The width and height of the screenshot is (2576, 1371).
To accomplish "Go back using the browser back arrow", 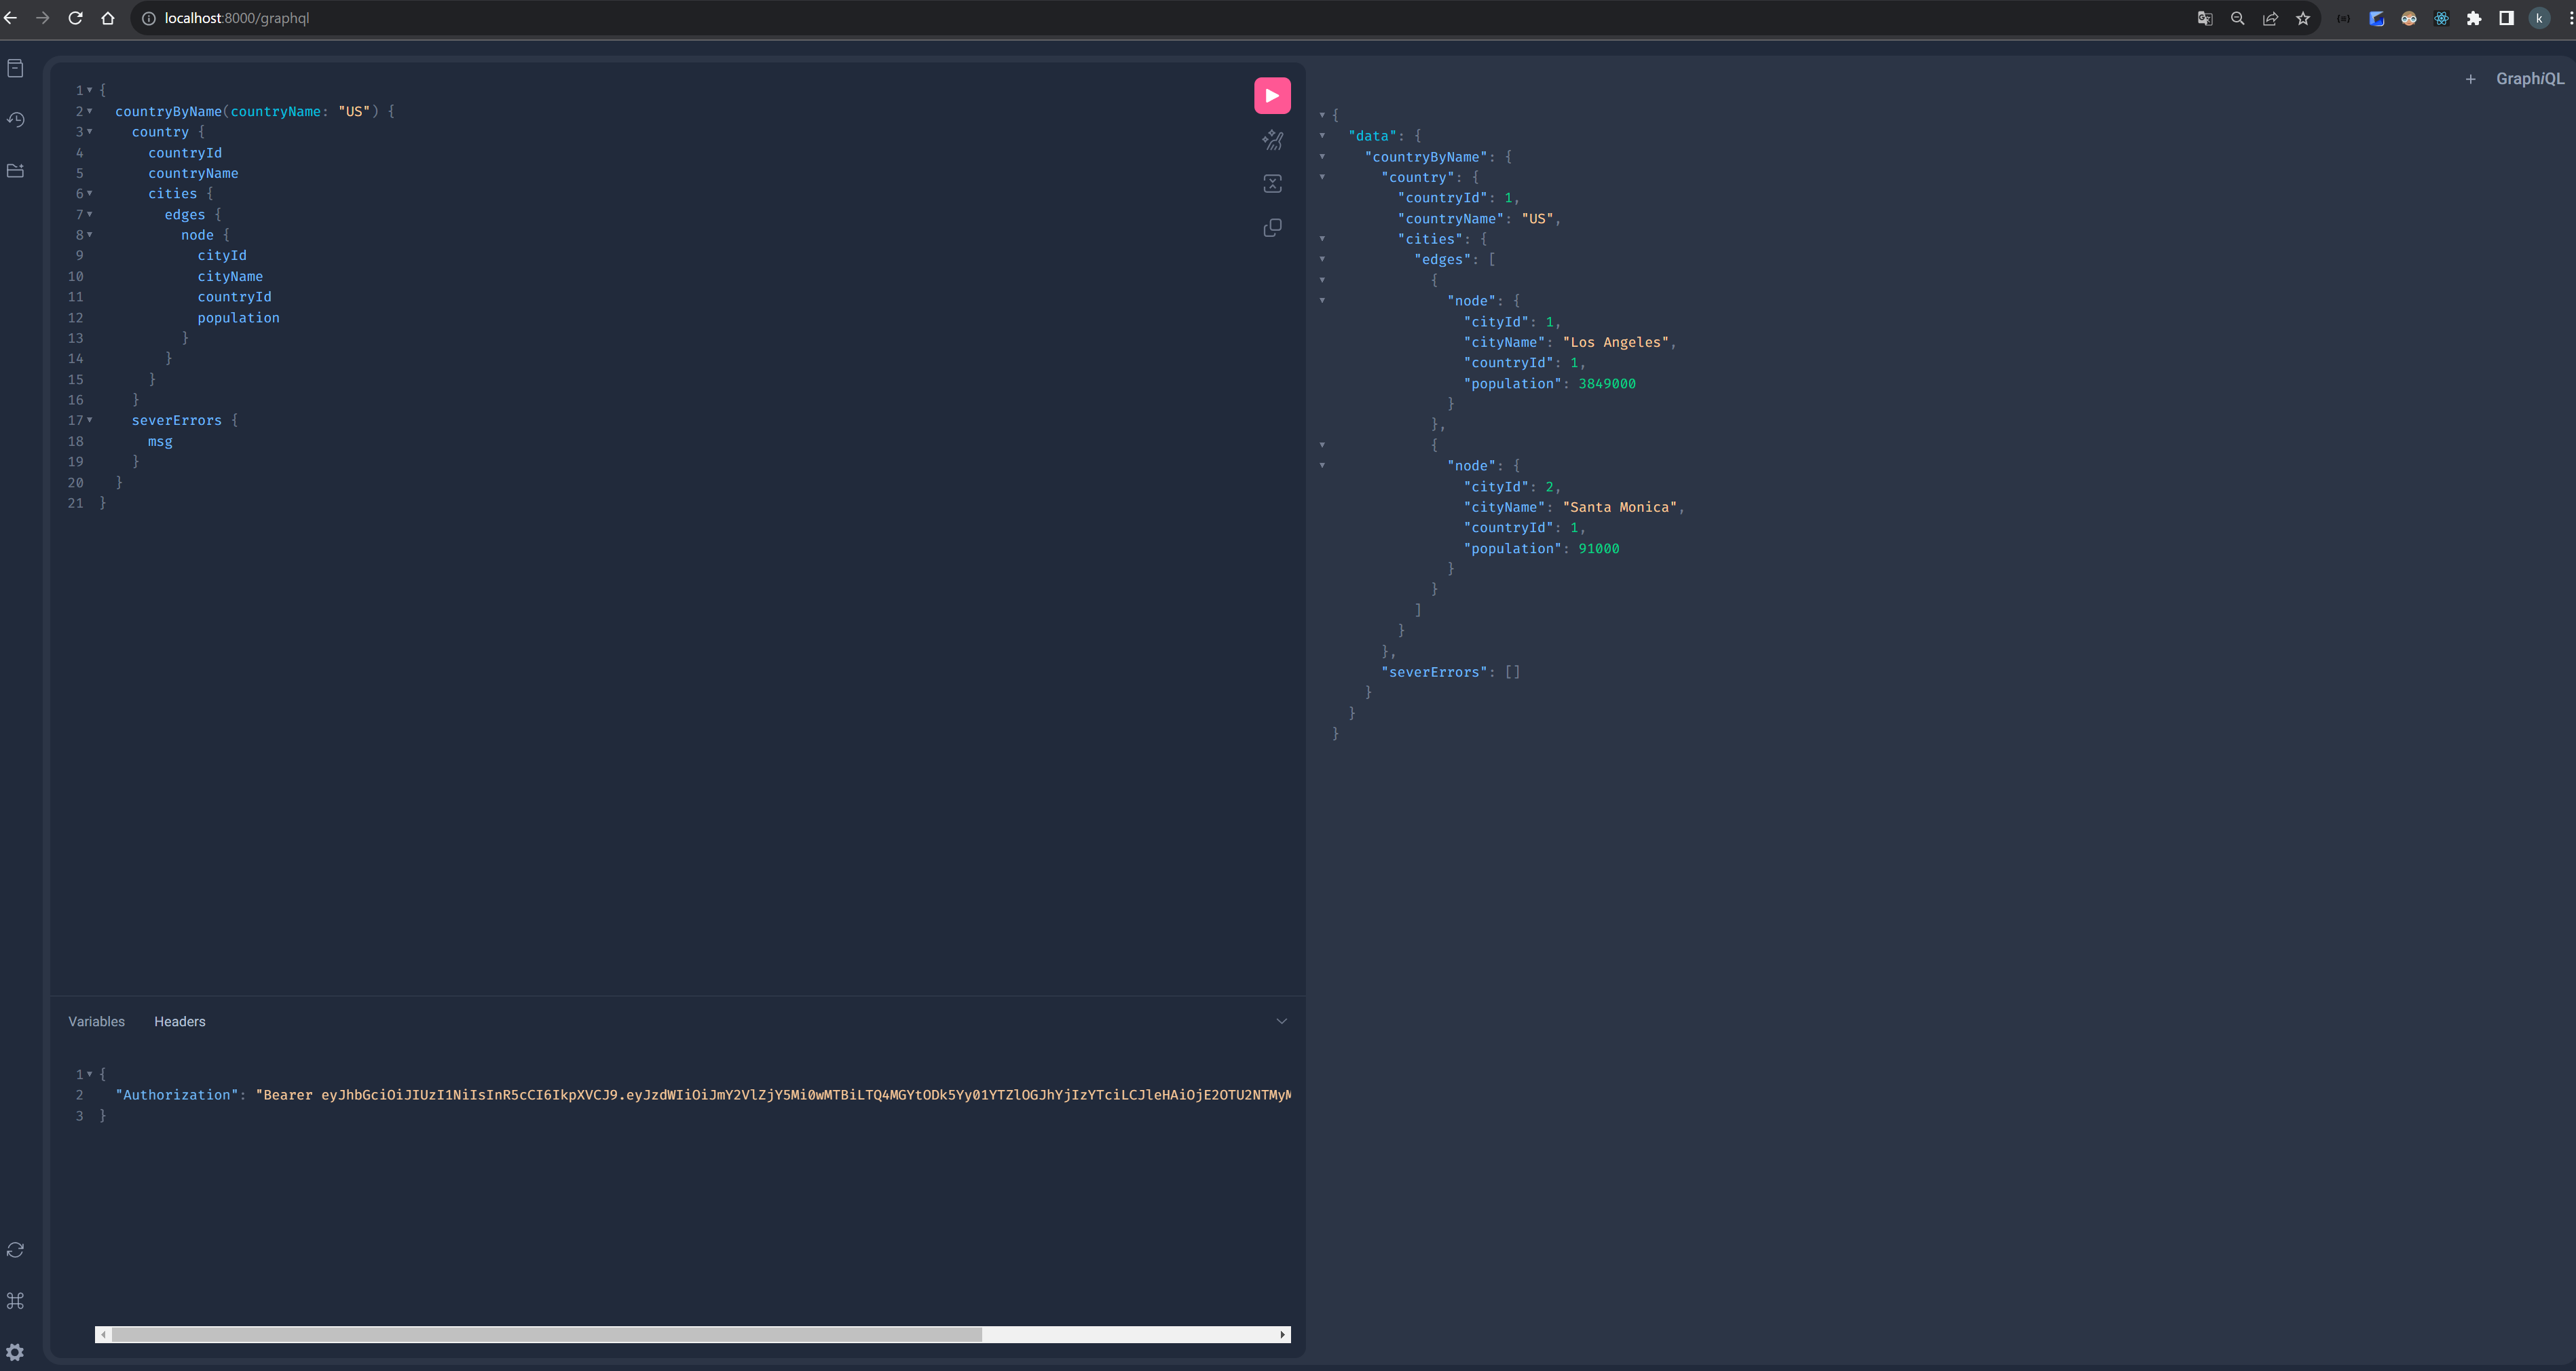I will click(11, 18).
